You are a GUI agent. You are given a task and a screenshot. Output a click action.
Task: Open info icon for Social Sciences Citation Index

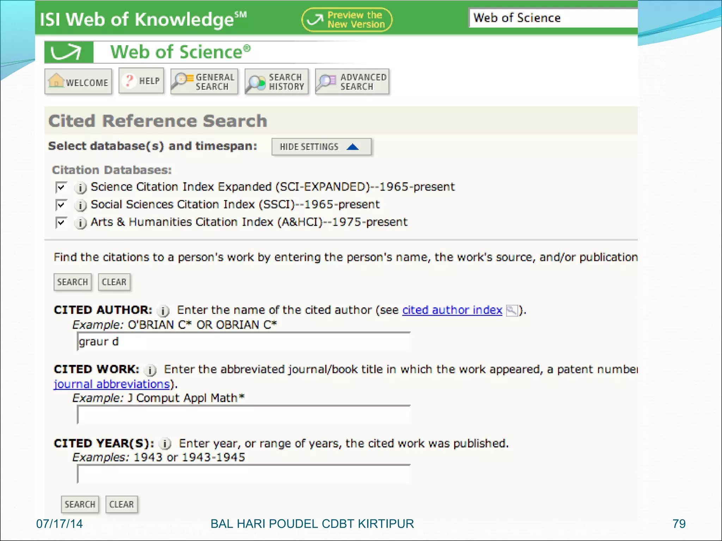[x=80, y=205]
